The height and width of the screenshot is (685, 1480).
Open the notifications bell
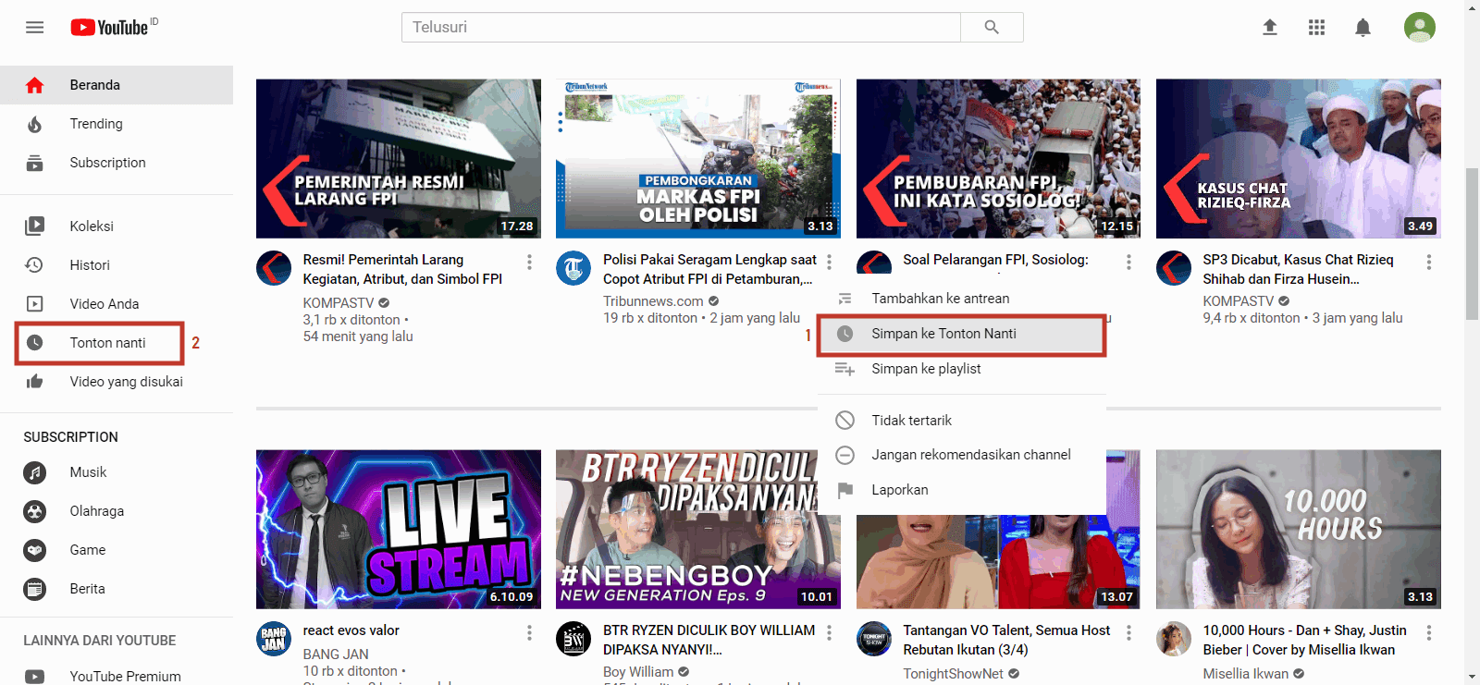(x=1363, y=27)
